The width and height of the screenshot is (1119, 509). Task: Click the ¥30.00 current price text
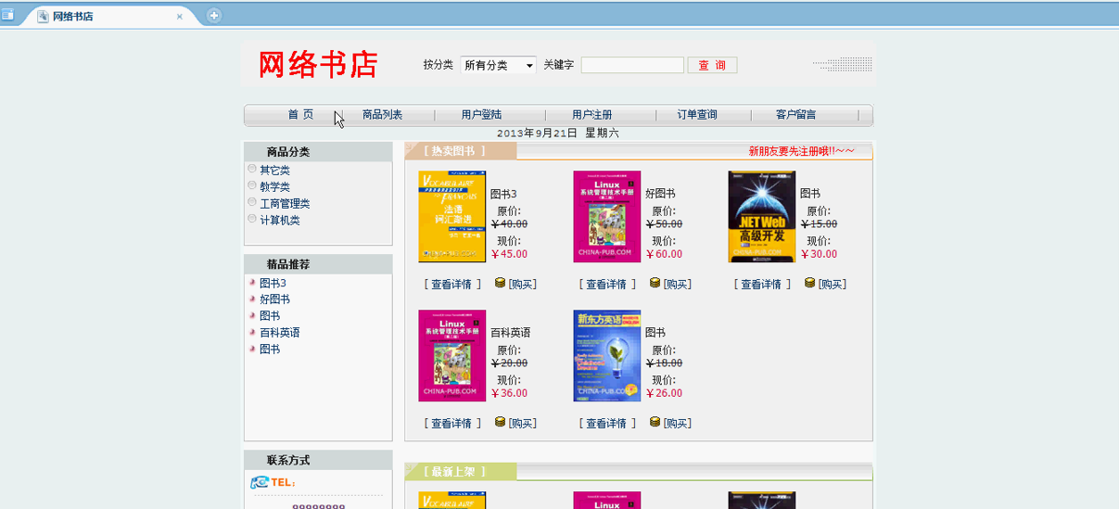[819, 254]
